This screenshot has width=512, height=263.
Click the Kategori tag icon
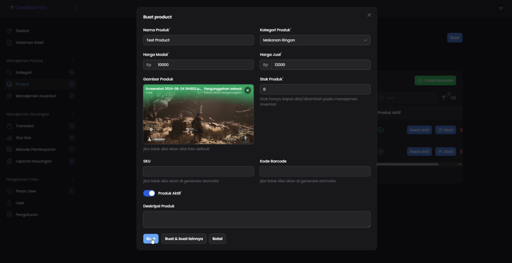(9, 72)
